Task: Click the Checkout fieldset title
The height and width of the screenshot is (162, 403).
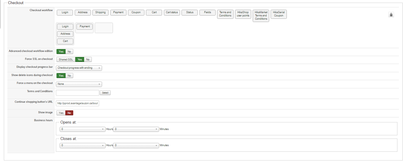Action: [16, 3]
